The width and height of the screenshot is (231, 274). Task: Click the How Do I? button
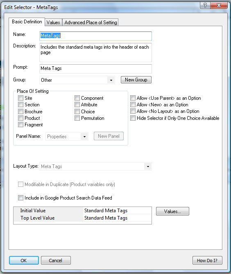pos(207,261)
